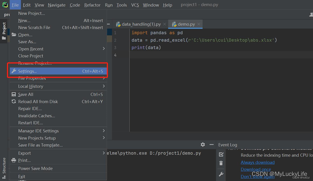313x181 pixels.
Task: Clear the Event Log with the trash icon
Action: click(x=221, y=163)
